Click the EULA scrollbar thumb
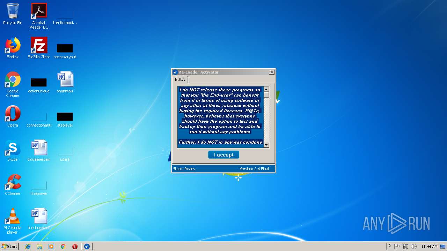Screen dimensions: 447x251 pos(266,95)
